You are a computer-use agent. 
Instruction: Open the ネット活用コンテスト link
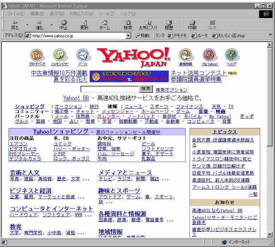pos(199,73)
